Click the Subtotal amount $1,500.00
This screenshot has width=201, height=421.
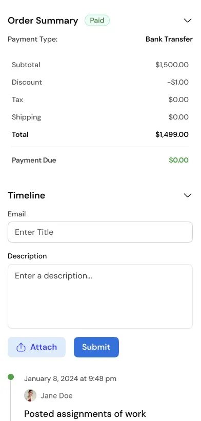coord(172,65)
